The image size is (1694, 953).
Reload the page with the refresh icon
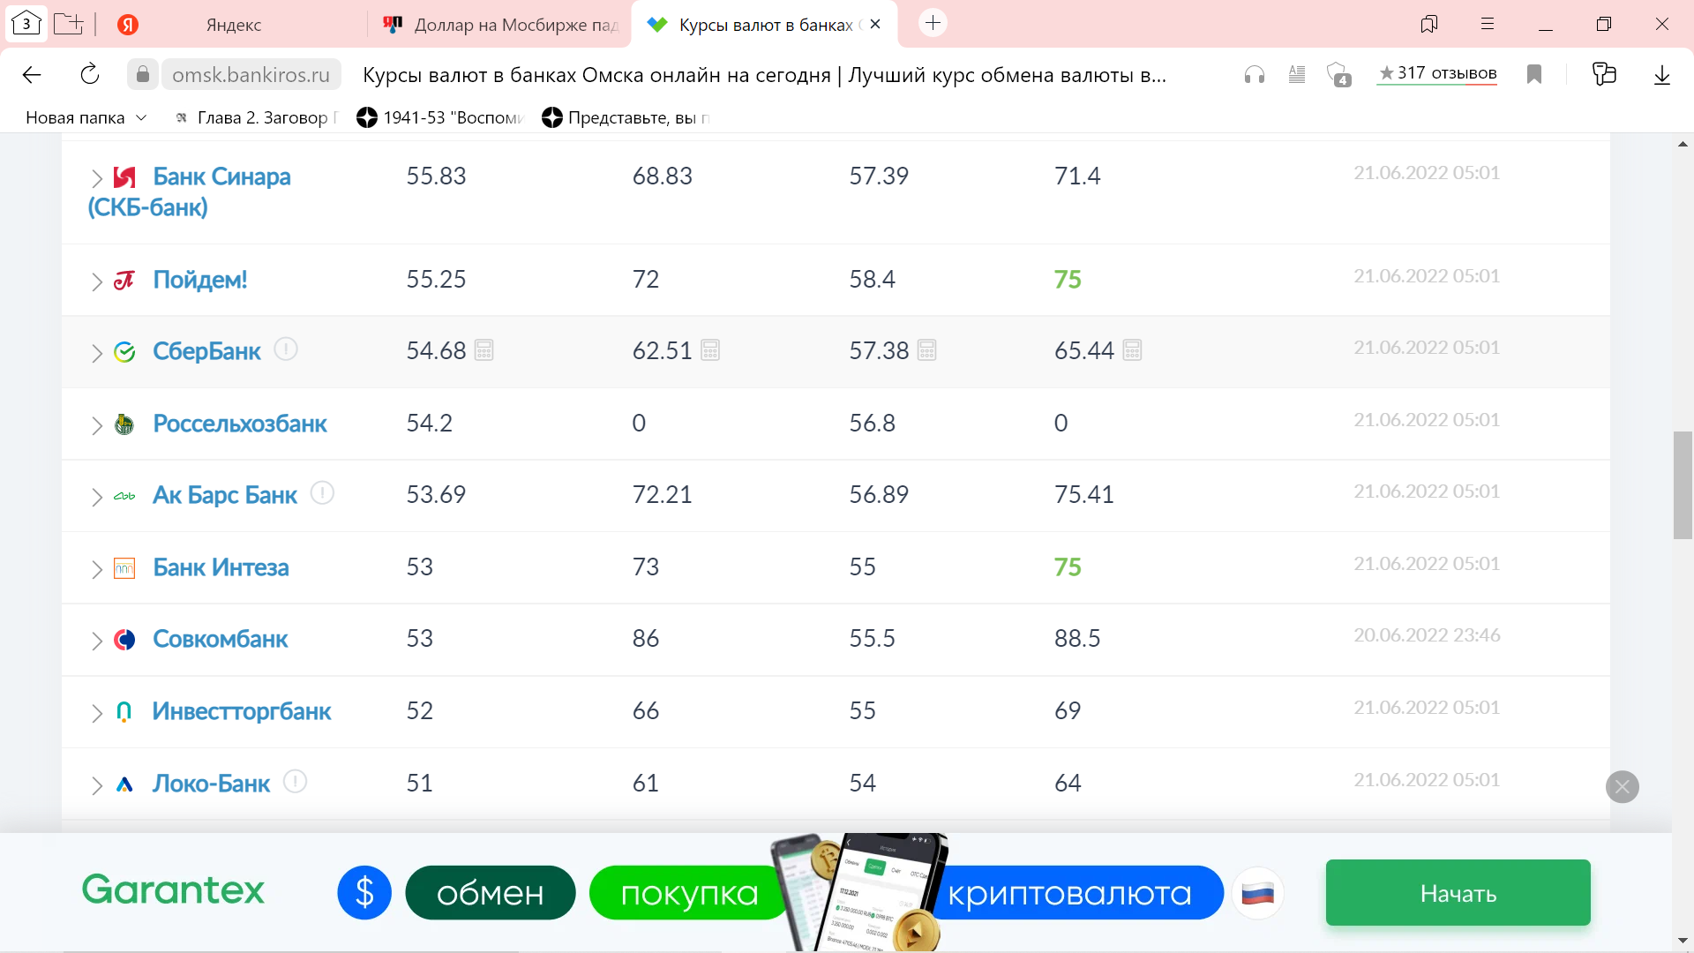(90, 75)
